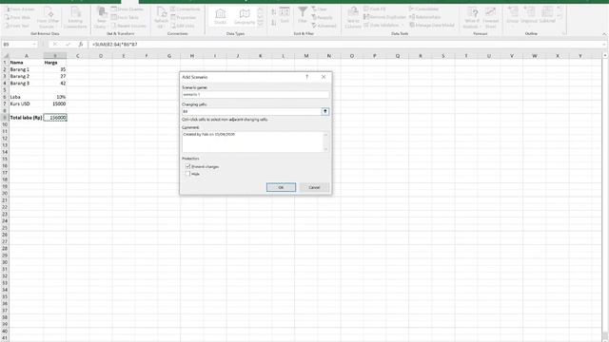Click Consolidate in ribbon

click(x=423, y=9)
